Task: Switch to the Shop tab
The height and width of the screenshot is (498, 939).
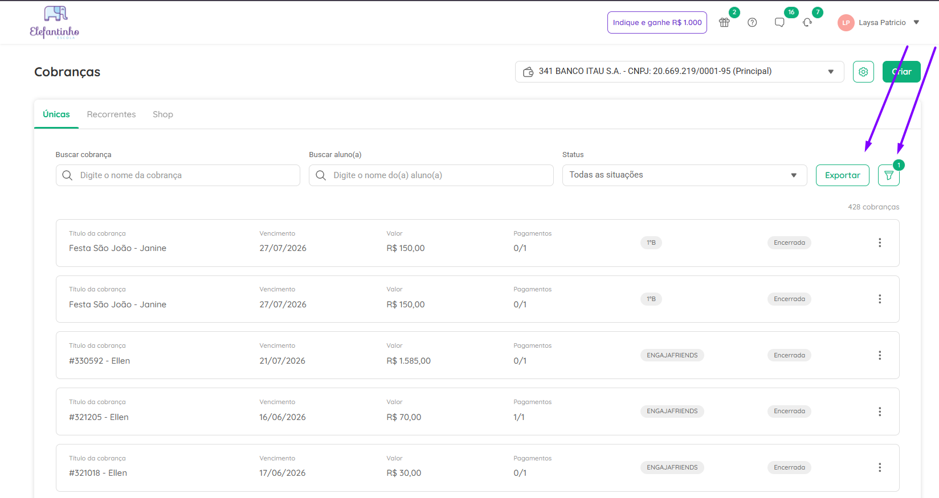Action: coord(163,114)
